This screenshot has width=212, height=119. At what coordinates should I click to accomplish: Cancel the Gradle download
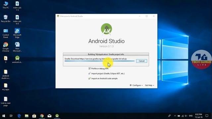click(141, 61)
